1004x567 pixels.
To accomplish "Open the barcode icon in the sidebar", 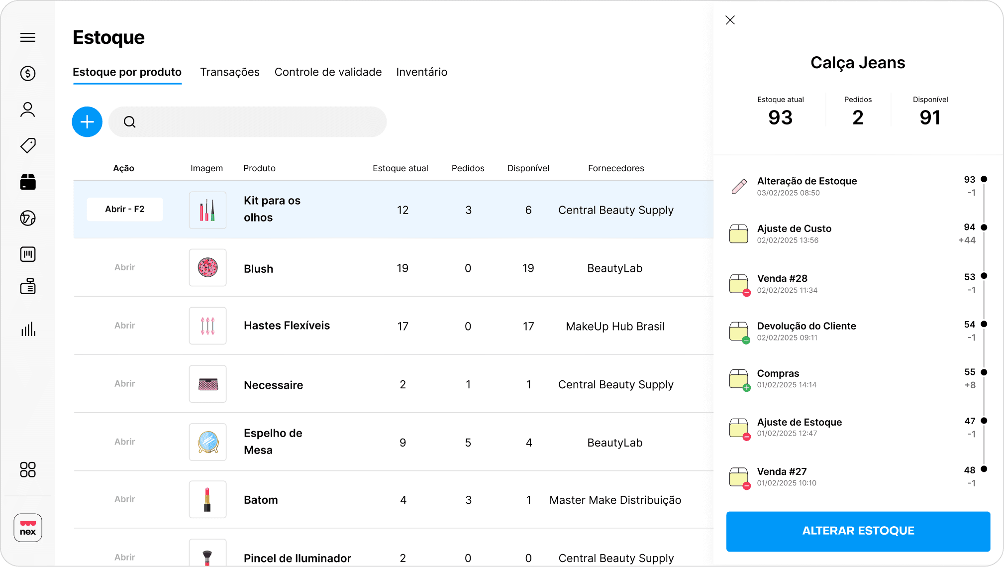I will click(28, 254).
